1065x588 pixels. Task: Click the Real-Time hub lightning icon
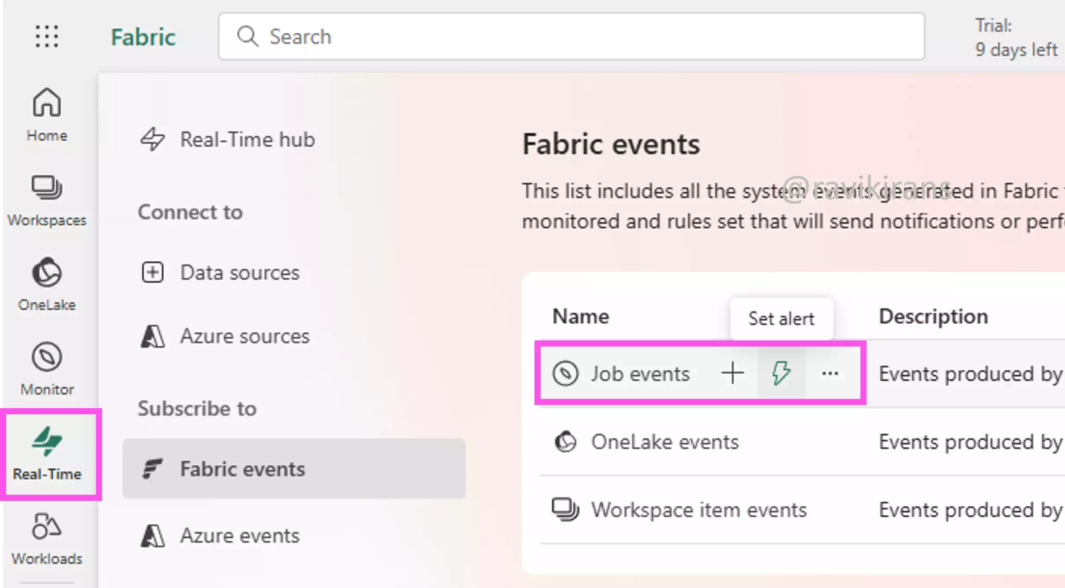tap(153, 139)
